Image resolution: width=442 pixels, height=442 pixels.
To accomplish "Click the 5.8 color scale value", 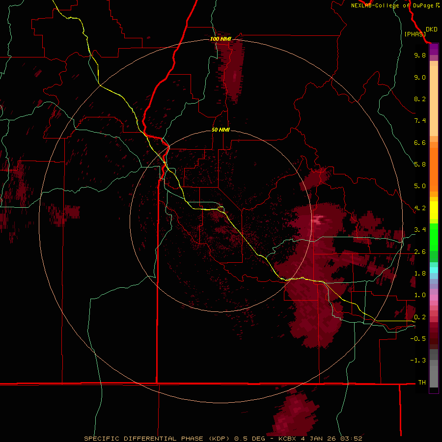I will 420,165.
